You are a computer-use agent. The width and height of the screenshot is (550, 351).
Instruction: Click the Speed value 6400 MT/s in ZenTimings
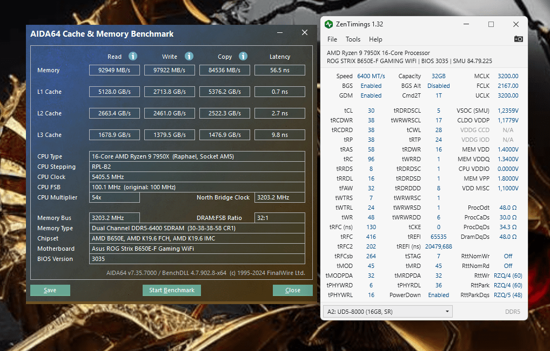[x=371, y=76]
